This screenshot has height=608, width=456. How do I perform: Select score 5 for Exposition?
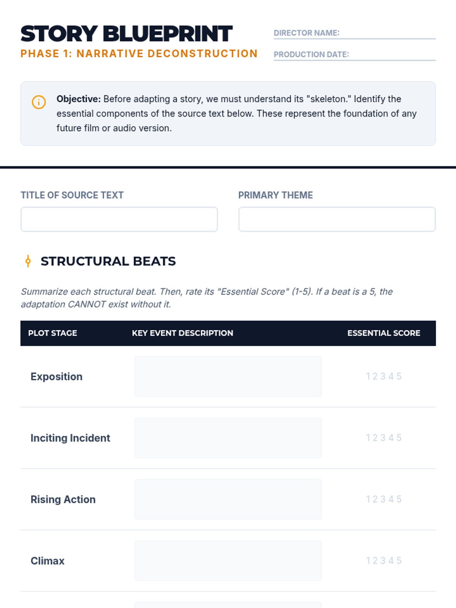tap(399, 376)
